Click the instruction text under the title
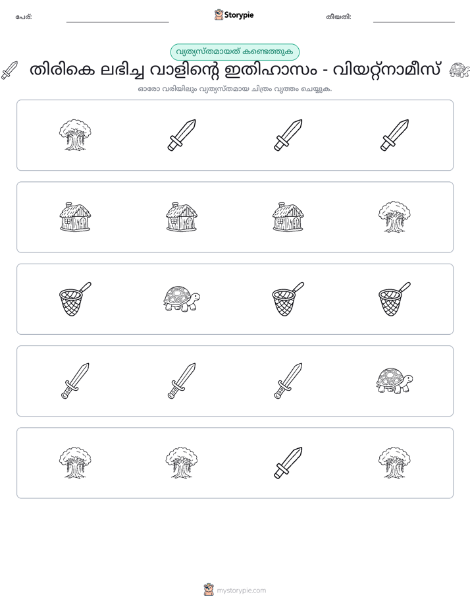Screen dimensions: 470x609 235,89
